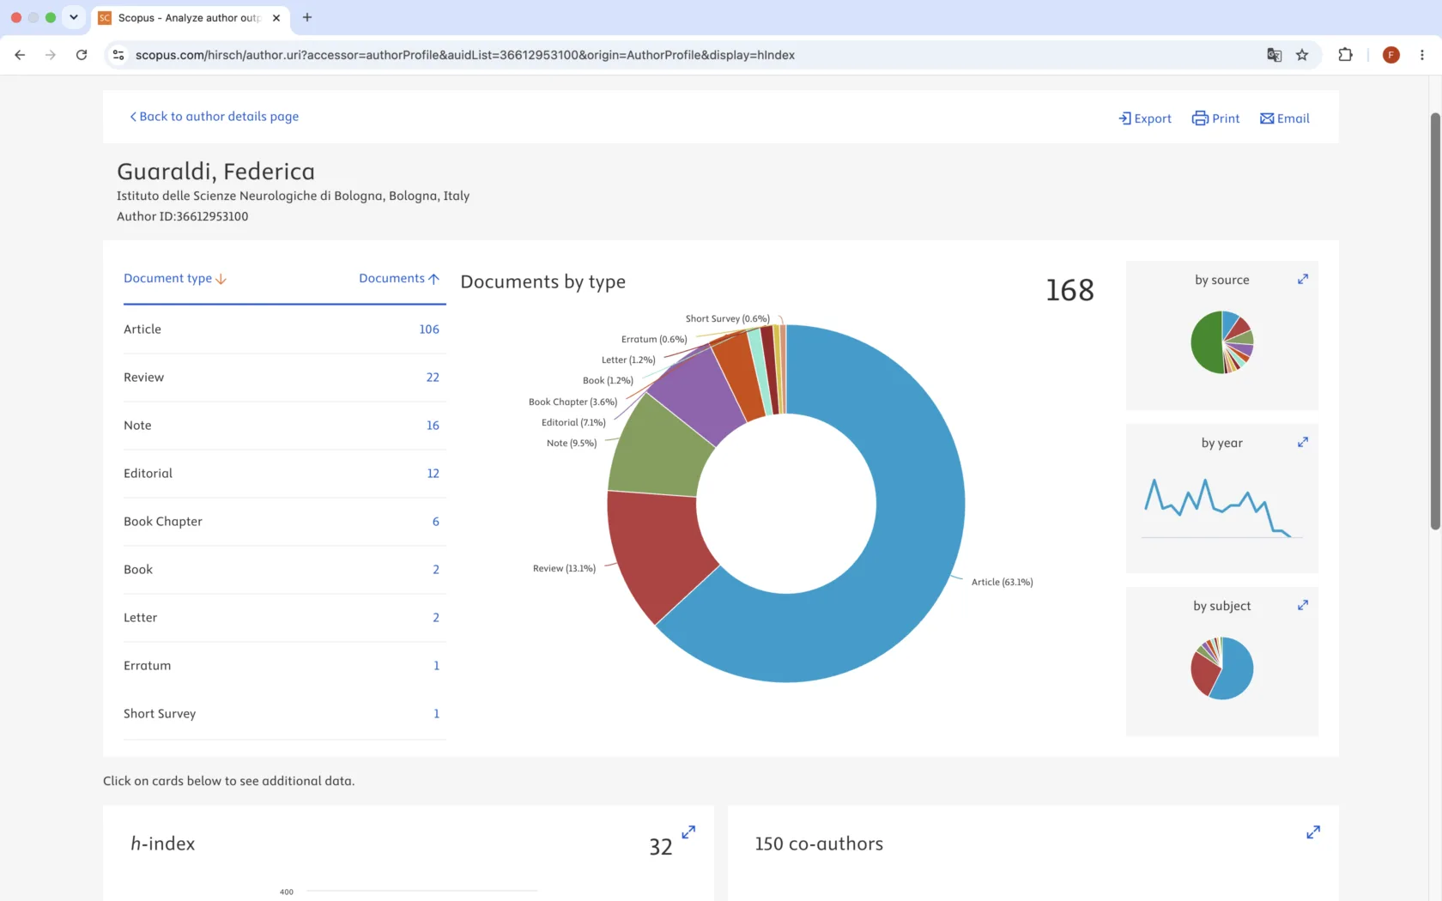This screenshot has width=1442, height=901.
Task: Select the Scopus Analyze author output tab
Action: click(191, 17)
